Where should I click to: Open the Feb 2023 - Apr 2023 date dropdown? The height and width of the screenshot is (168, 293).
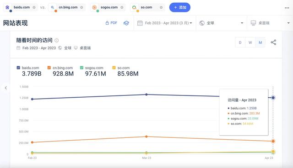point(165,23)
